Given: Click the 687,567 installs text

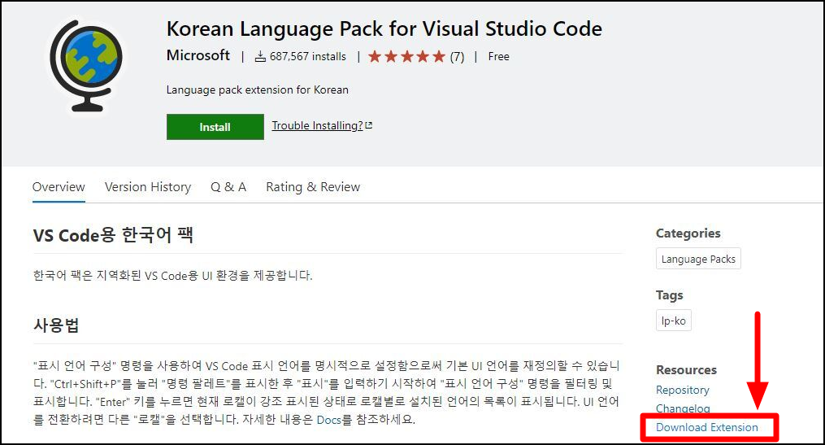Looking at the screenshot, I should coord(308,56).
